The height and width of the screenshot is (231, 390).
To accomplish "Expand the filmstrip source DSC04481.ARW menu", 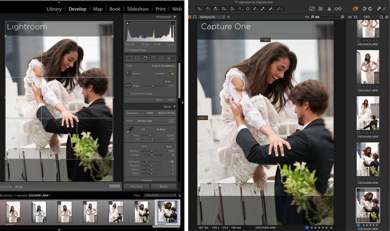I will [x=40, y=195].
